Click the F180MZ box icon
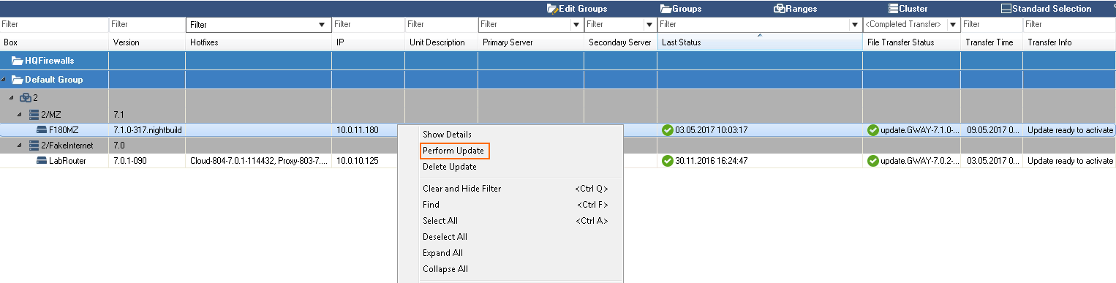 pyautogui.click(x=42, y=130)
